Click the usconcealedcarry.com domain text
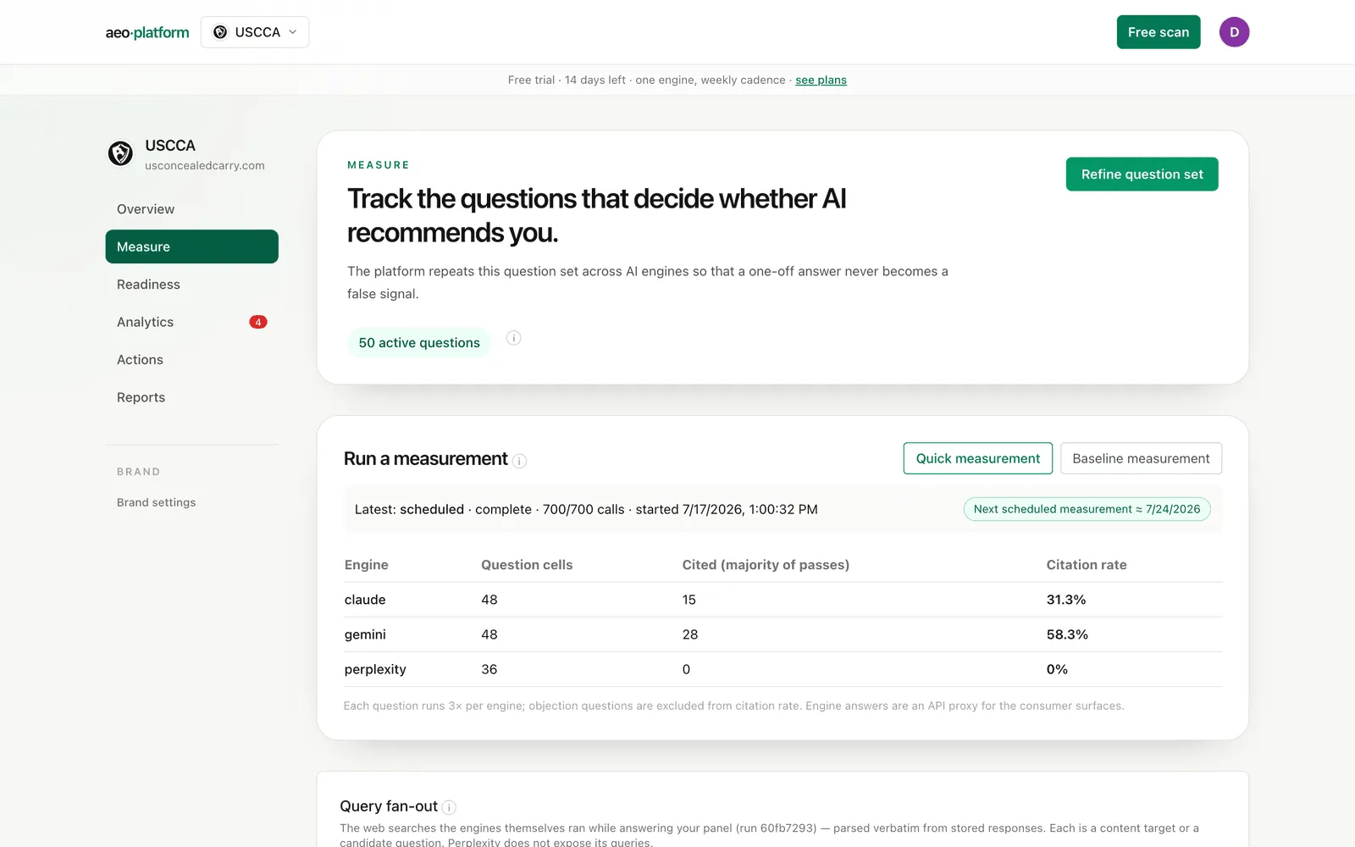Viewport: 1355px width, 847px height. [x=205, y=165]
